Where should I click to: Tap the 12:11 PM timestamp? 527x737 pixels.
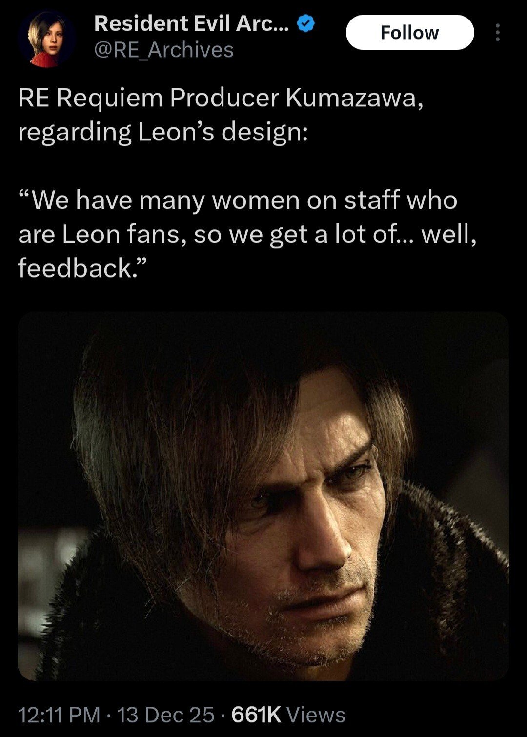pyautogui.click(x=59, y=715)
